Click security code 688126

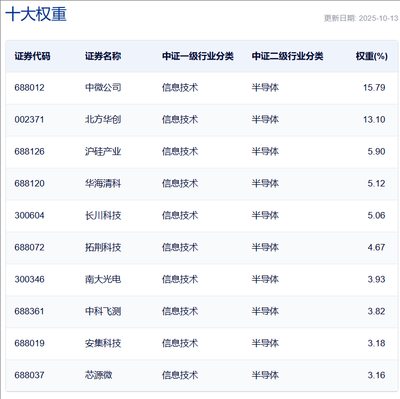[29, 151]
